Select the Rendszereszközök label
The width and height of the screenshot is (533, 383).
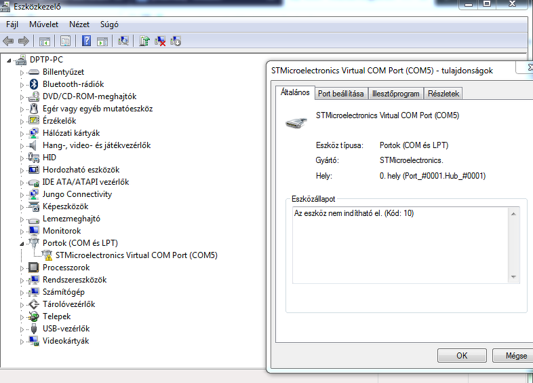click(75, 280)
